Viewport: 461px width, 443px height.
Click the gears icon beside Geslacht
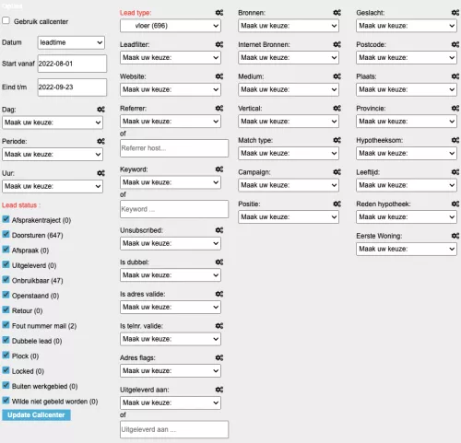click(x=455, y=13)
